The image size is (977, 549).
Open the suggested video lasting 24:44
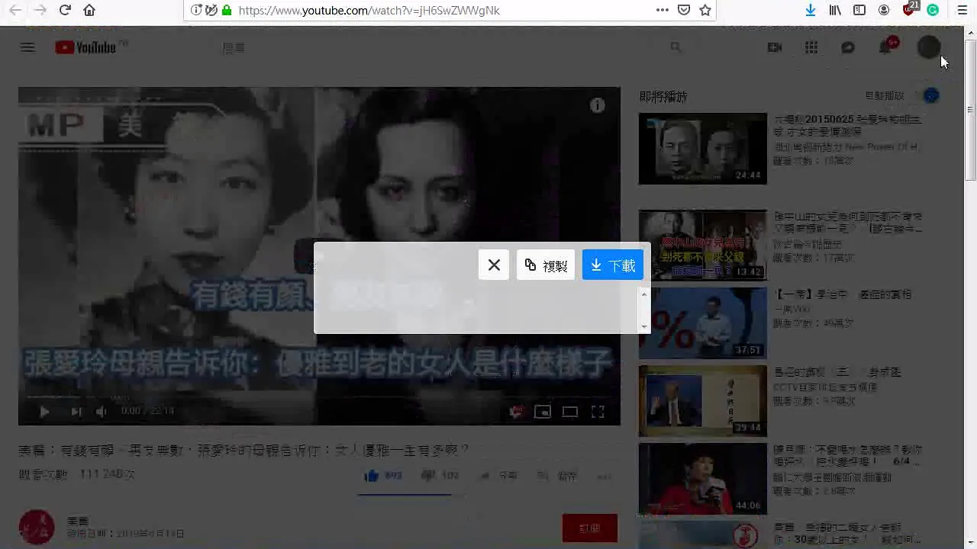point(703,149)
